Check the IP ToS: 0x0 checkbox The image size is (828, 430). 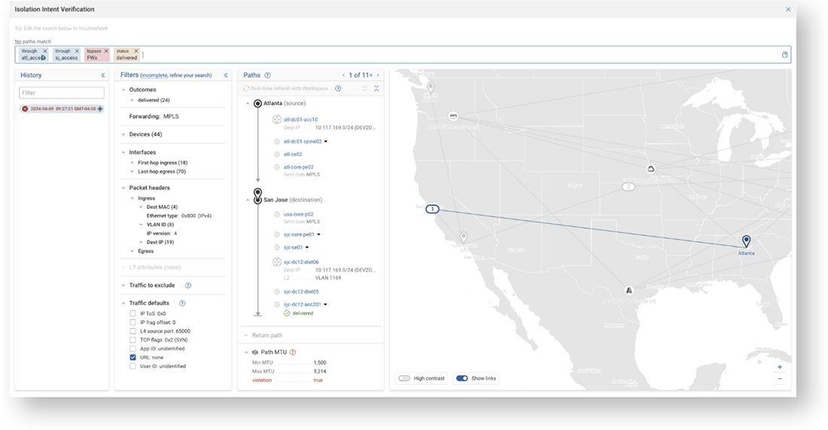(133, 313)
